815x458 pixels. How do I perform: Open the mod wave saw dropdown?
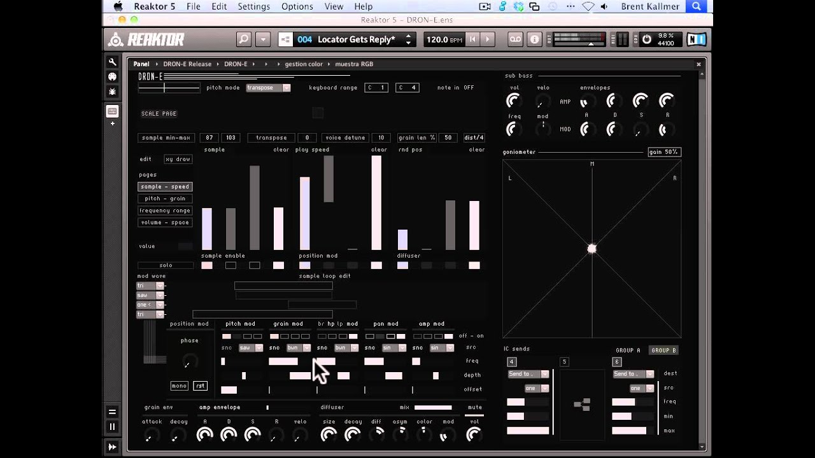(x=151, y=295)
